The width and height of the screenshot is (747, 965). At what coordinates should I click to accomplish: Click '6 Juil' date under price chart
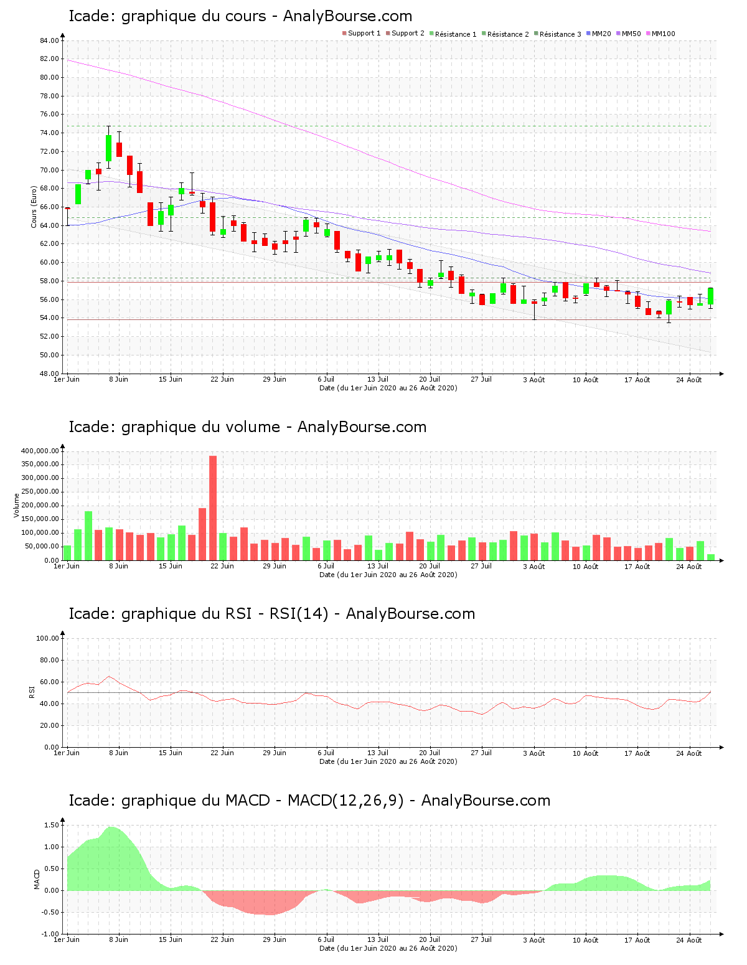point(326,379)
